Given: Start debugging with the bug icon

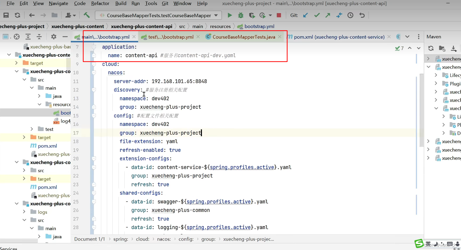Looking at the screenshot, I should coord(241,15).
